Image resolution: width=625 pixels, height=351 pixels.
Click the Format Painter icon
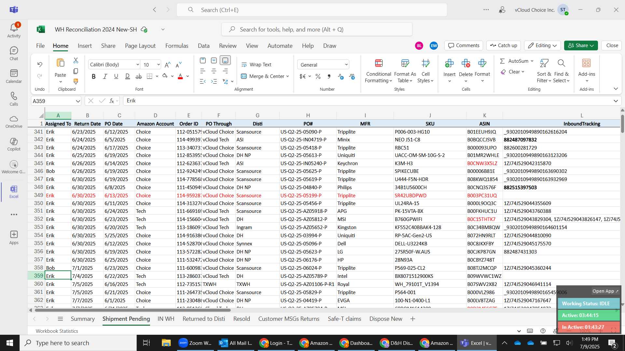76,81
